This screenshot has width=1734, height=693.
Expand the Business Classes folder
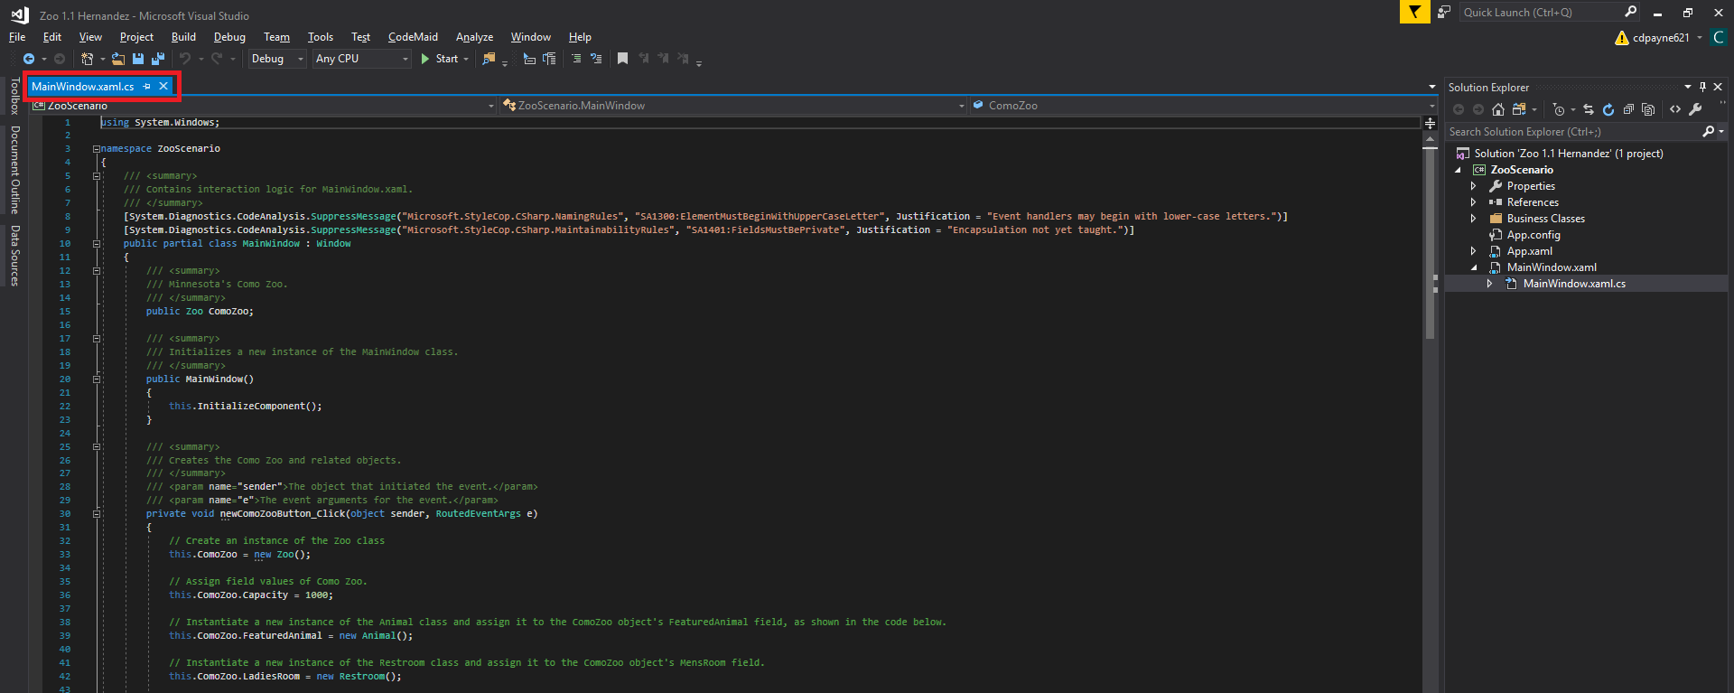click(x=1474, y=219)
